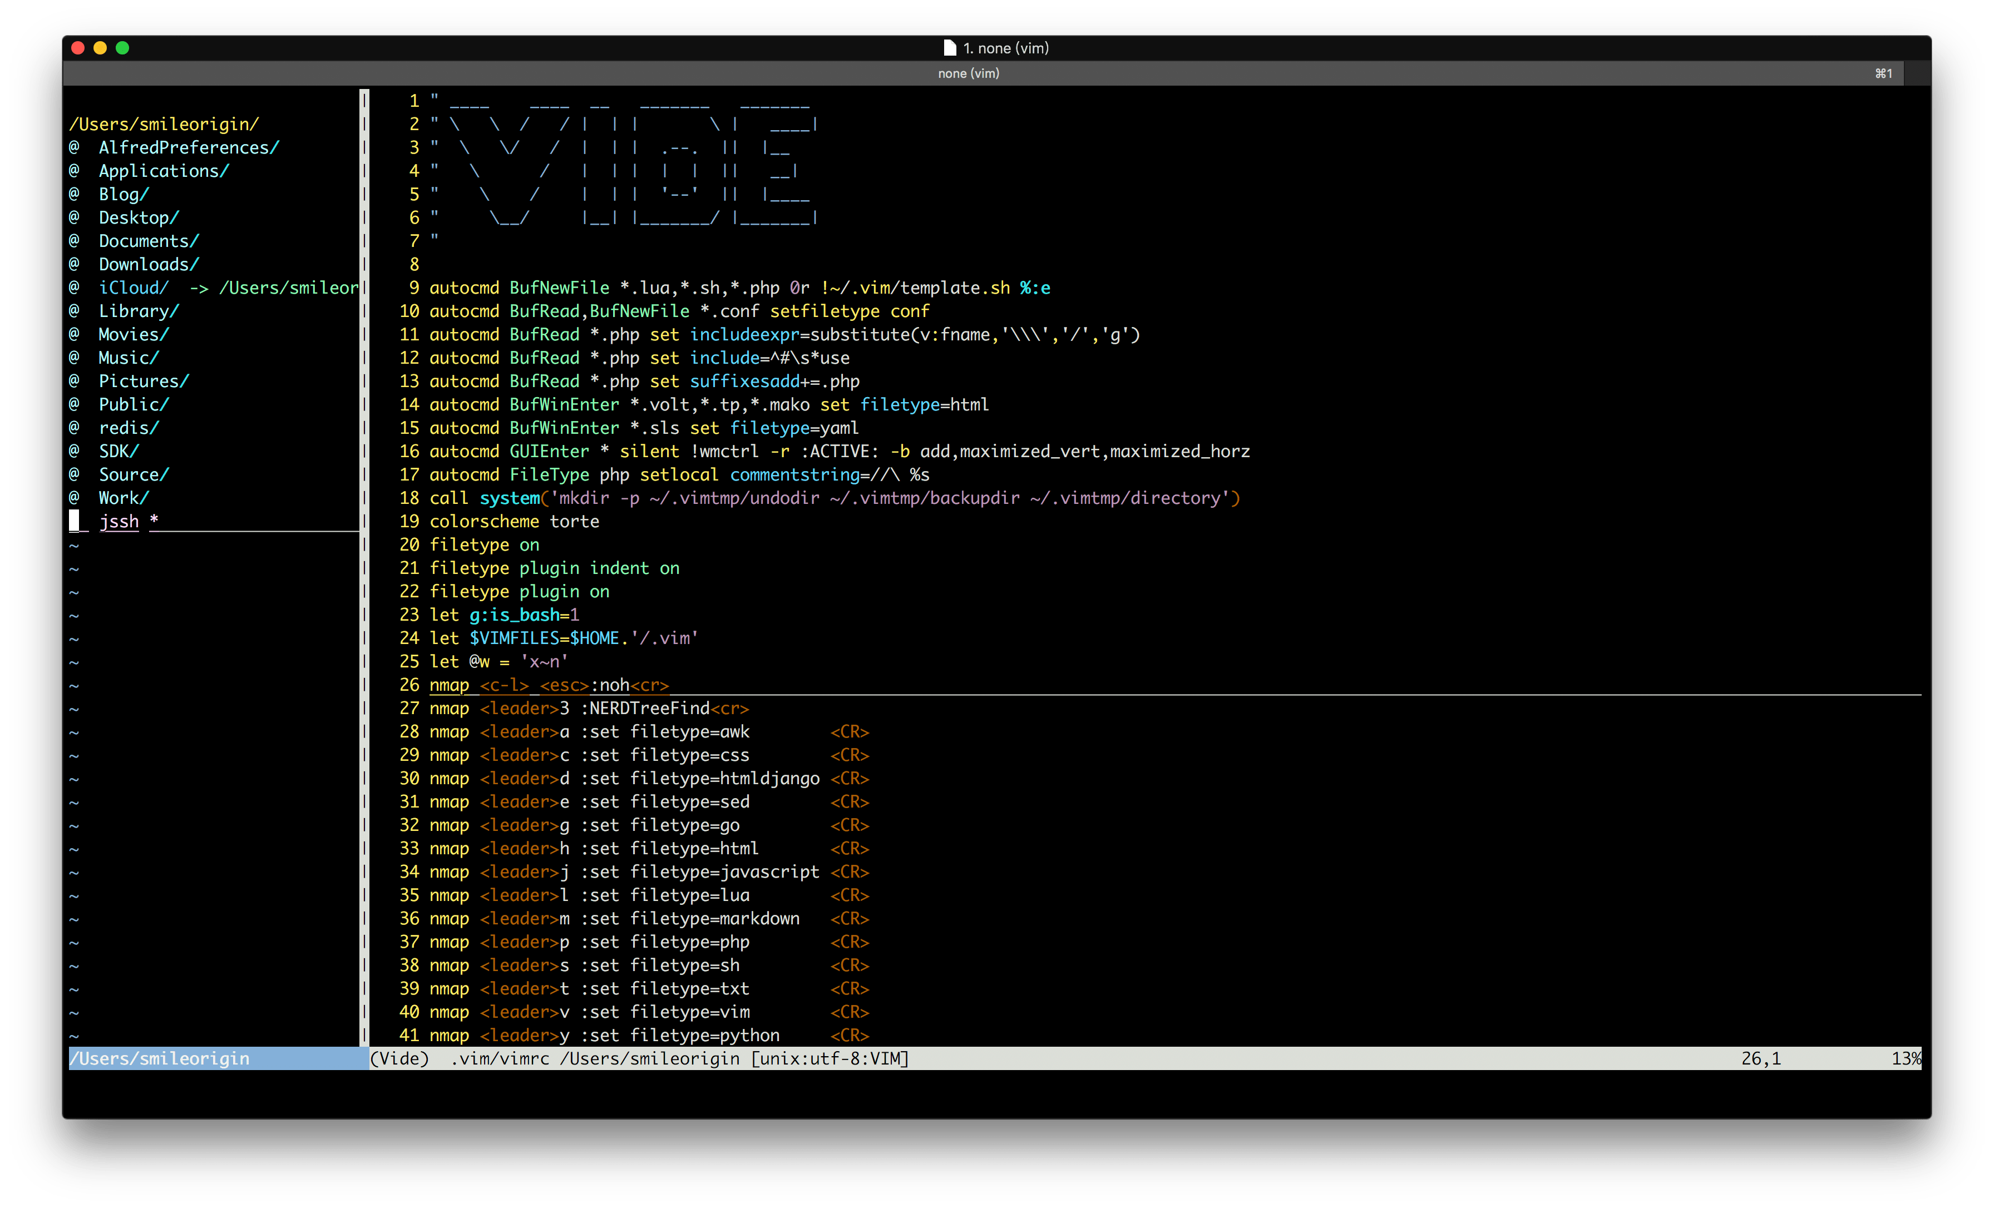Click the green zoom window button

122,48
